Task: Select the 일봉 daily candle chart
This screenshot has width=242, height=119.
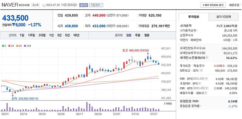Action: [129, 35]
